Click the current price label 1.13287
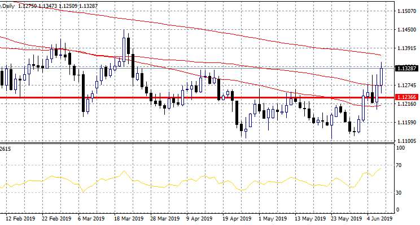Viewport: 420px width, 225px height. (406, 68)
